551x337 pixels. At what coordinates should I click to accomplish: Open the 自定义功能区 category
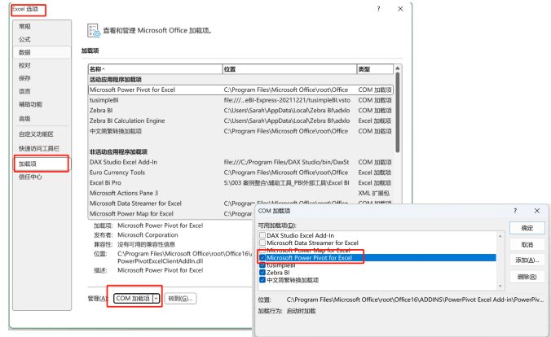click(42, 134)
